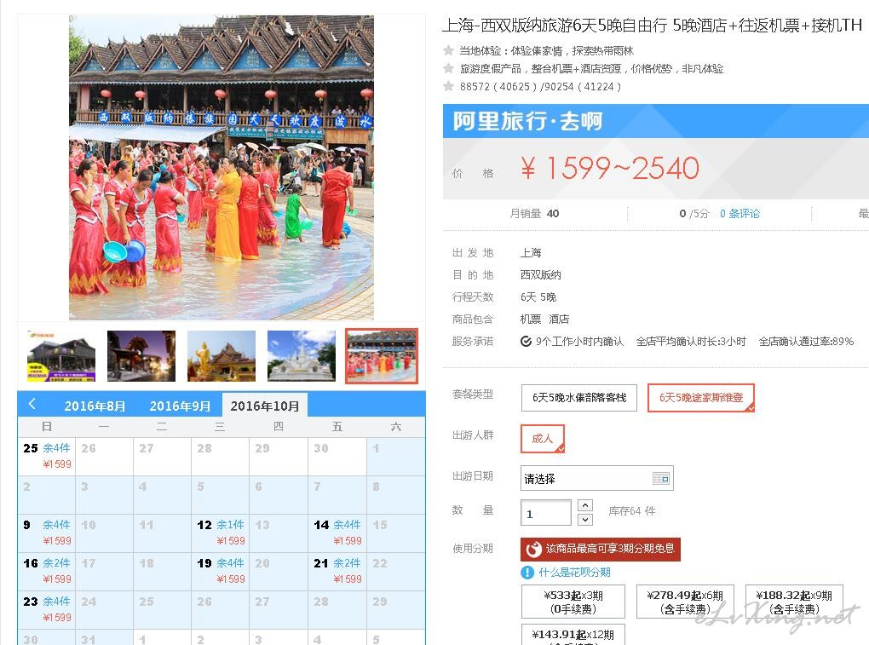Click the price ¥1599~2540
Screen dimensions: 869x645
610,168
